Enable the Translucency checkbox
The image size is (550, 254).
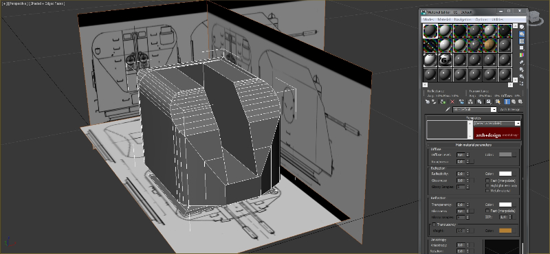pos(434,224)
